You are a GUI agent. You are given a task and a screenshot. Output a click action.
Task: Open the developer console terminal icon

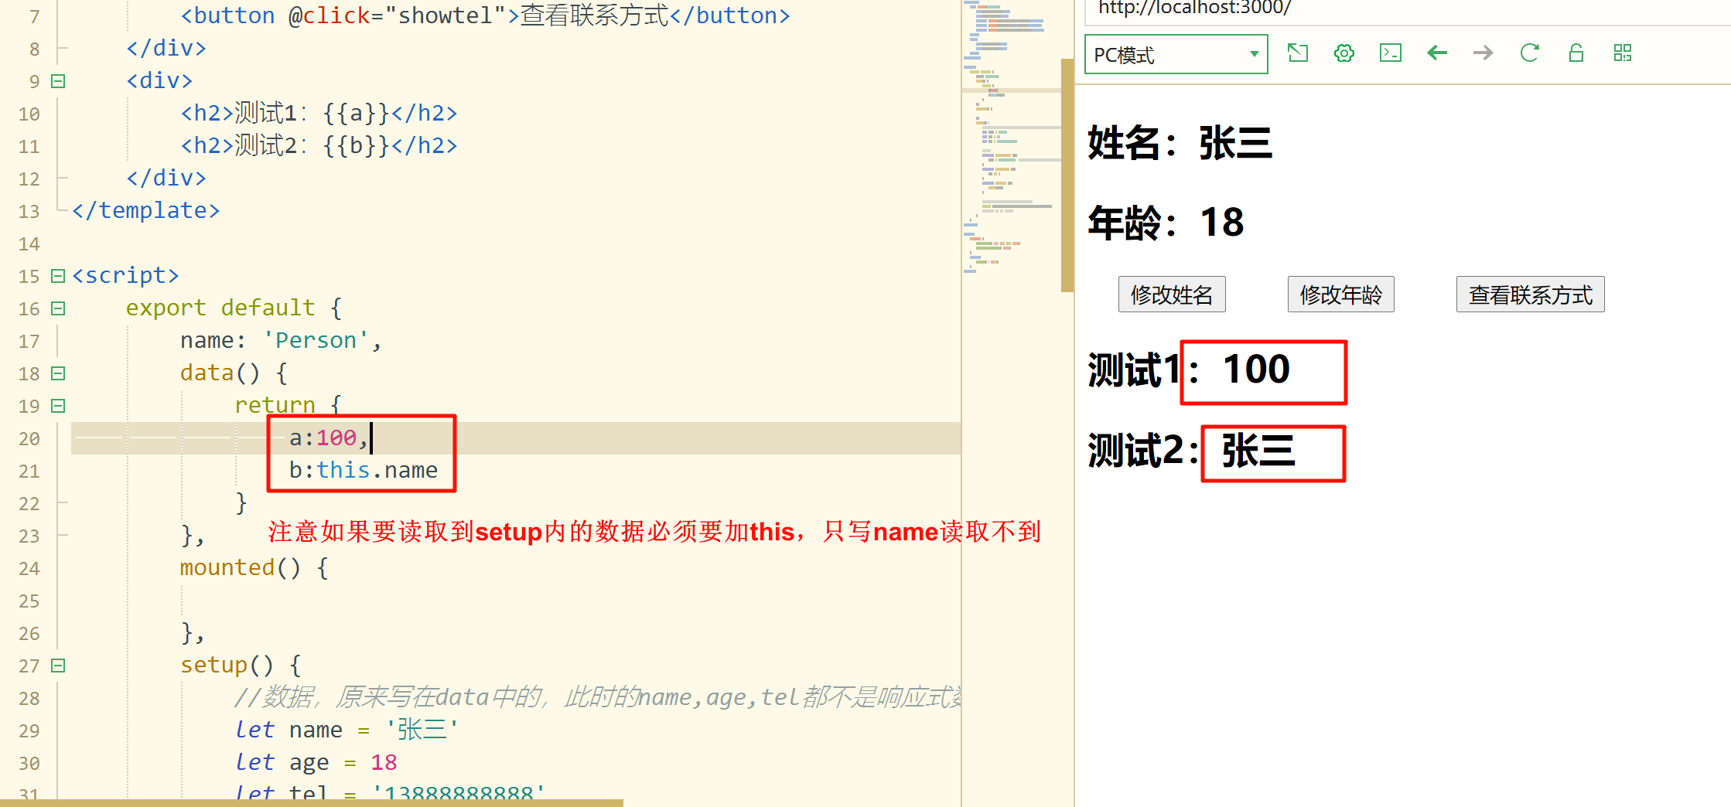coord(1390,53)
